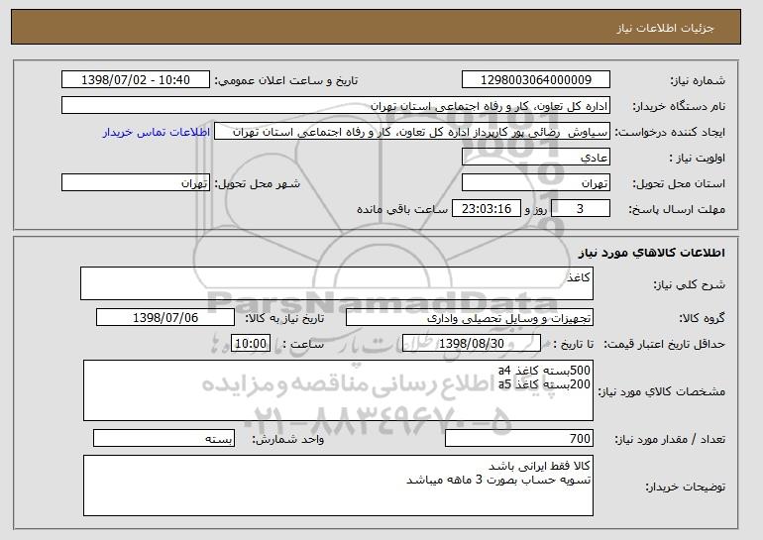
Task: Click the text ساعت باقی مانده
Action: pyautogui.click(x=402, y=210)
